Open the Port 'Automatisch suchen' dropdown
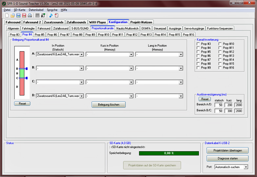The image size is (257, 177). click(246, 167)
